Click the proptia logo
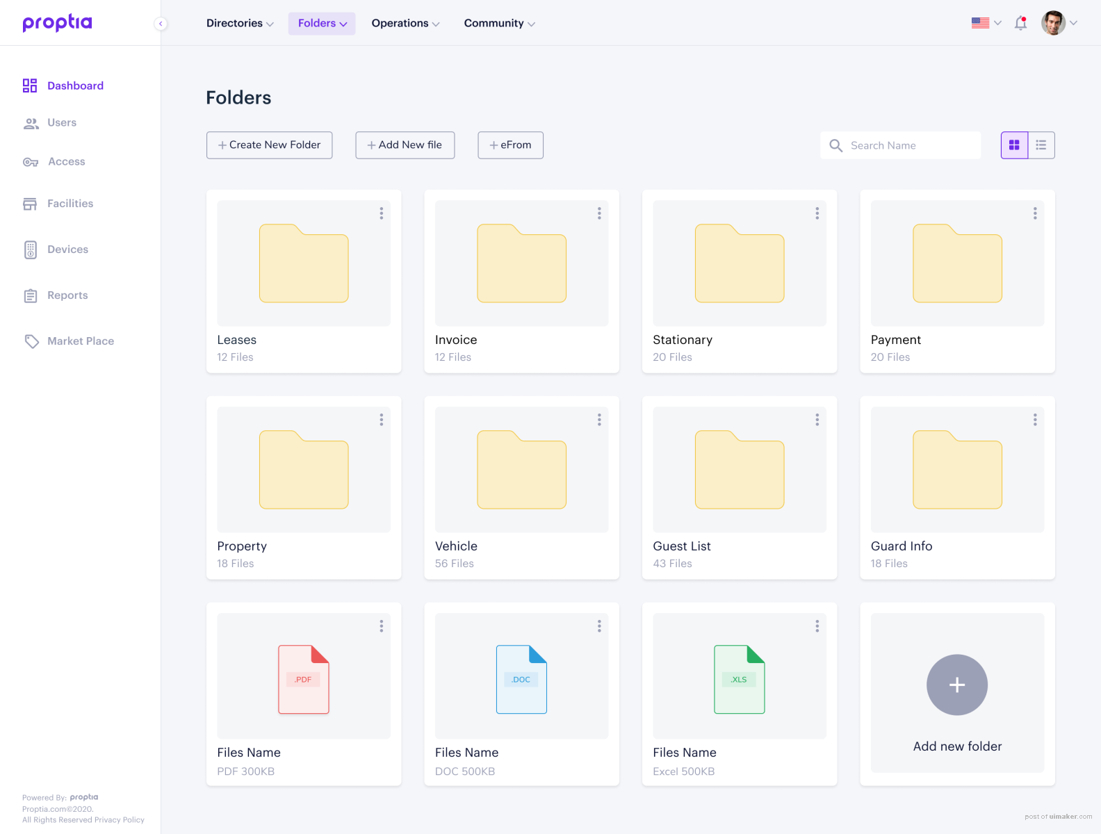The width and height of the screenshot is (1101, 834). coord(57,23)
